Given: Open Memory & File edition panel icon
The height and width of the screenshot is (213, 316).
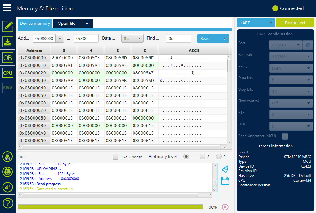Looking at the screenshot, I should pos(8,26).
